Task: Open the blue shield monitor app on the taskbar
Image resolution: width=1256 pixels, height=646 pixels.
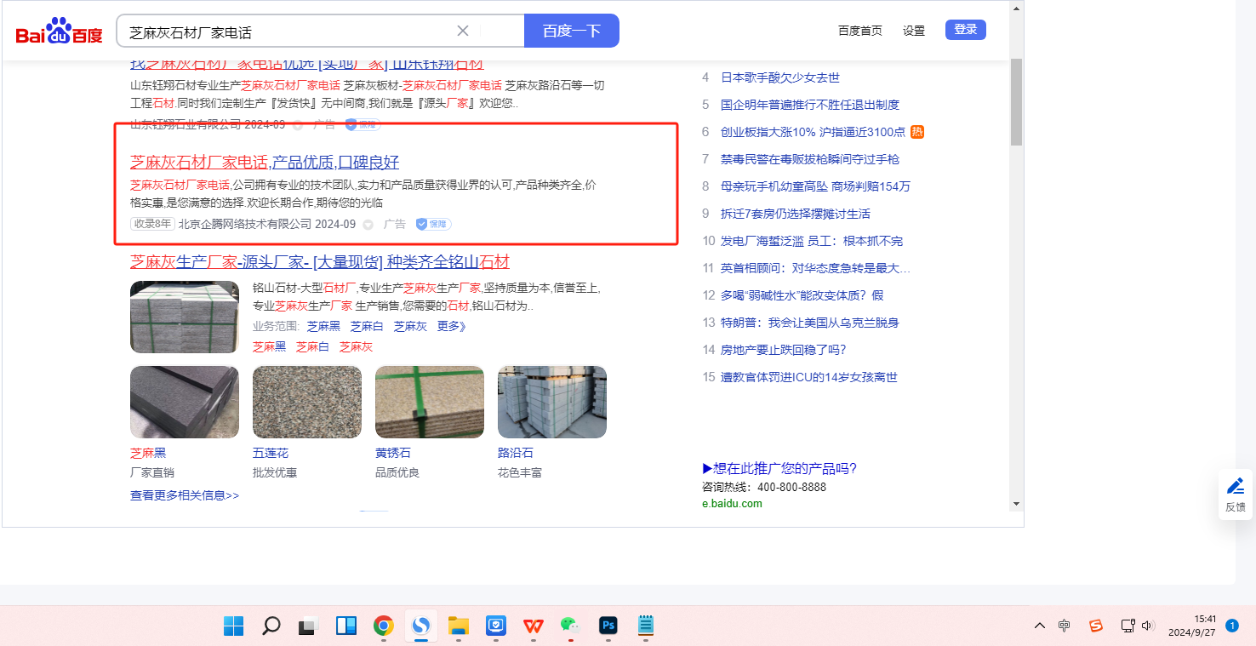Action: tap(496, 626)
